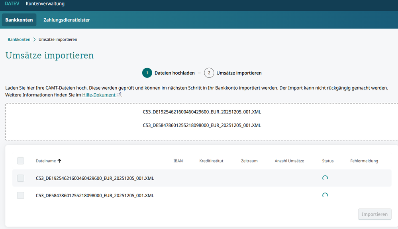This screenshot has height=229, width=398.
Task: Click the loading spinner for the first XML file
Action: click(x=325, y=178)
